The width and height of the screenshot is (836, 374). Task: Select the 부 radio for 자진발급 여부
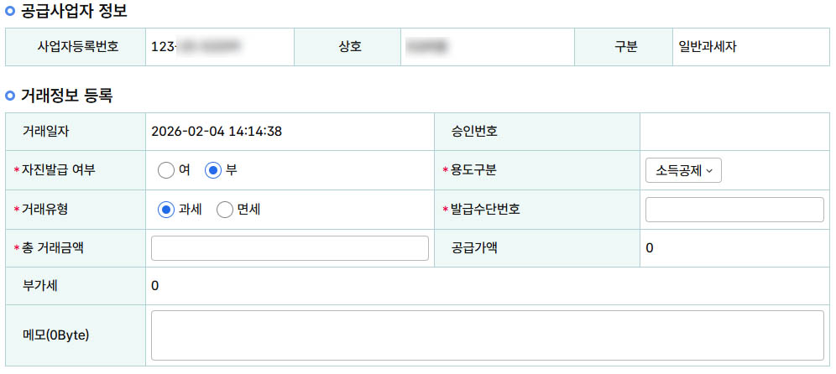[x=213, y=170]
